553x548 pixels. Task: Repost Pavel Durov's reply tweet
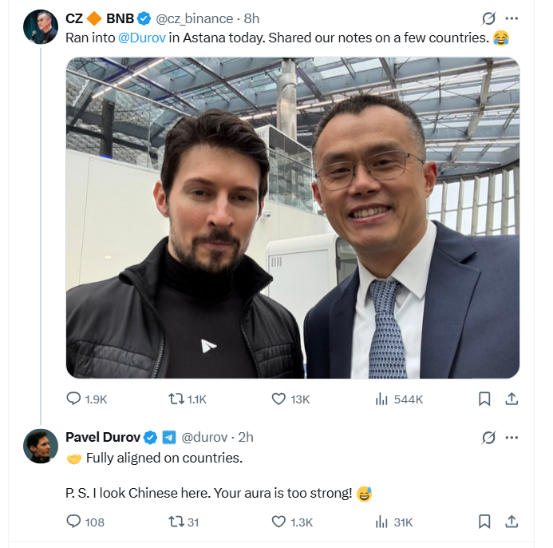(x=175, y=522)
